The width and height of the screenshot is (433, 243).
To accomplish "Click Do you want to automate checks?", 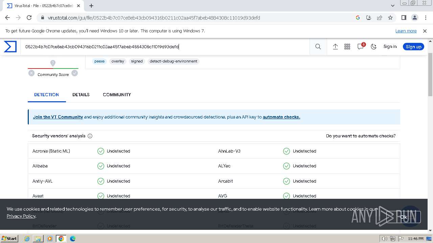I will pos(361,136).
